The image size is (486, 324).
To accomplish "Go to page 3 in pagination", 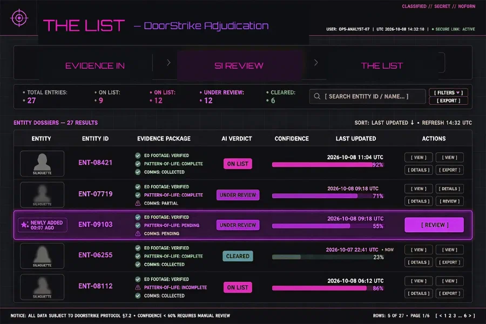I will click(x=455, y=315).
